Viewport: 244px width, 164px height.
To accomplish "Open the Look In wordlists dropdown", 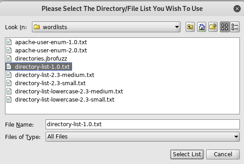I will (106, 27).
